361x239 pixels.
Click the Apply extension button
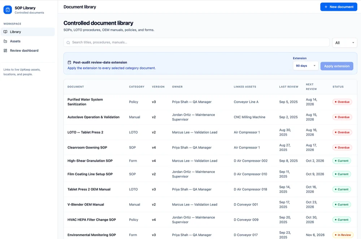336,66
